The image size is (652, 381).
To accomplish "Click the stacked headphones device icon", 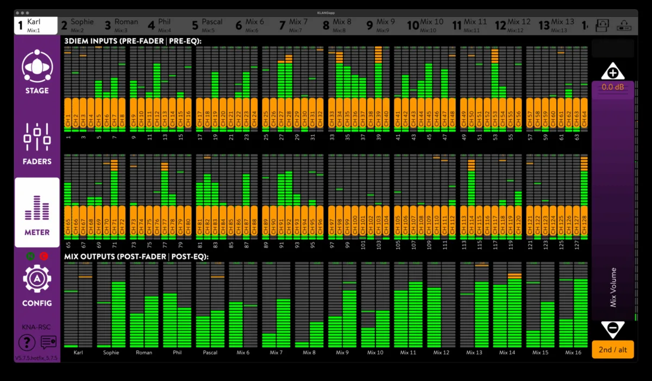I will (x=602, y=26).
